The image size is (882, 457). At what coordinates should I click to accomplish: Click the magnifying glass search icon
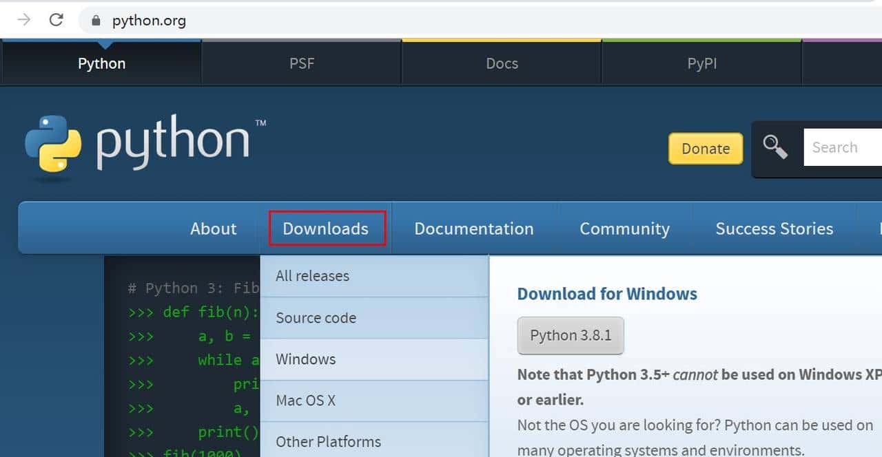click(775, 147)
